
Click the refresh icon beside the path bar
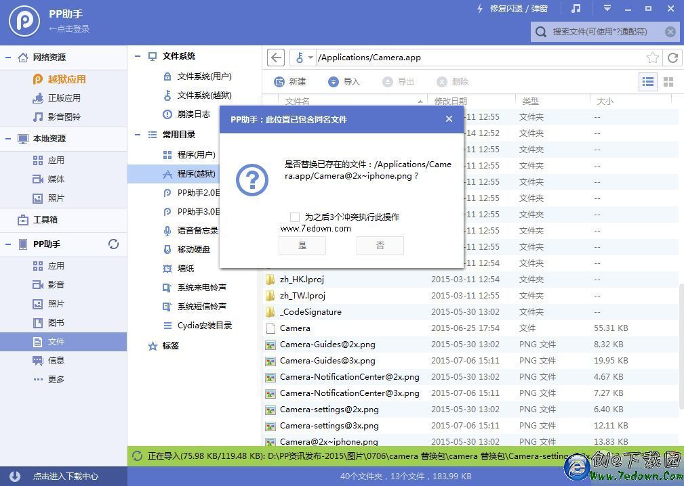[x=672, y=58]
